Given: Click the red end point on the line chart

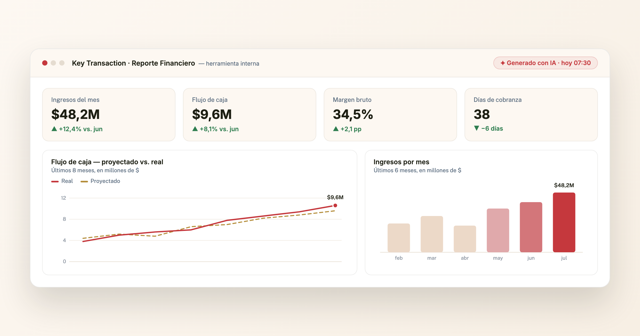Looking at the screenshot, I should 335,205.
